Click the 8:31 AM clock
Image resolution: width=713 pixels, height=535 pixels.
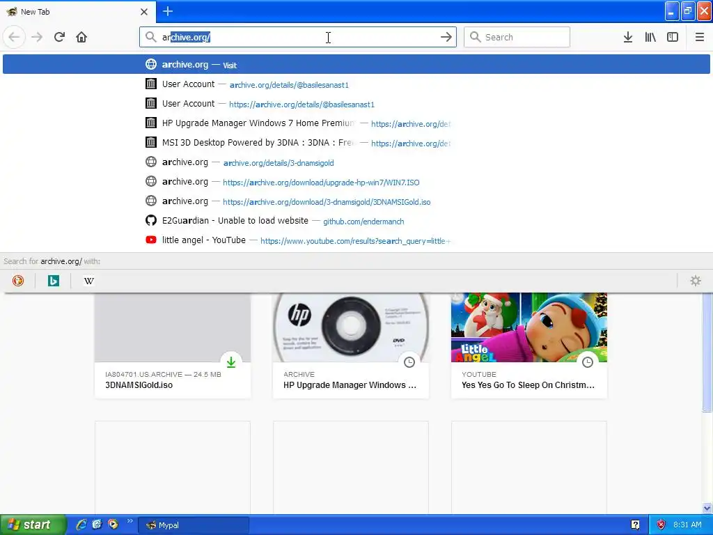[687, 525]
